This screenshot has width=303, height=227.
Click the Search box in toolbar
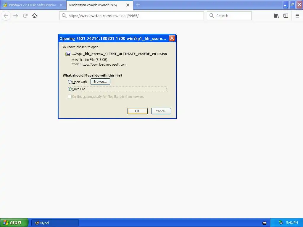pos(229,16)
